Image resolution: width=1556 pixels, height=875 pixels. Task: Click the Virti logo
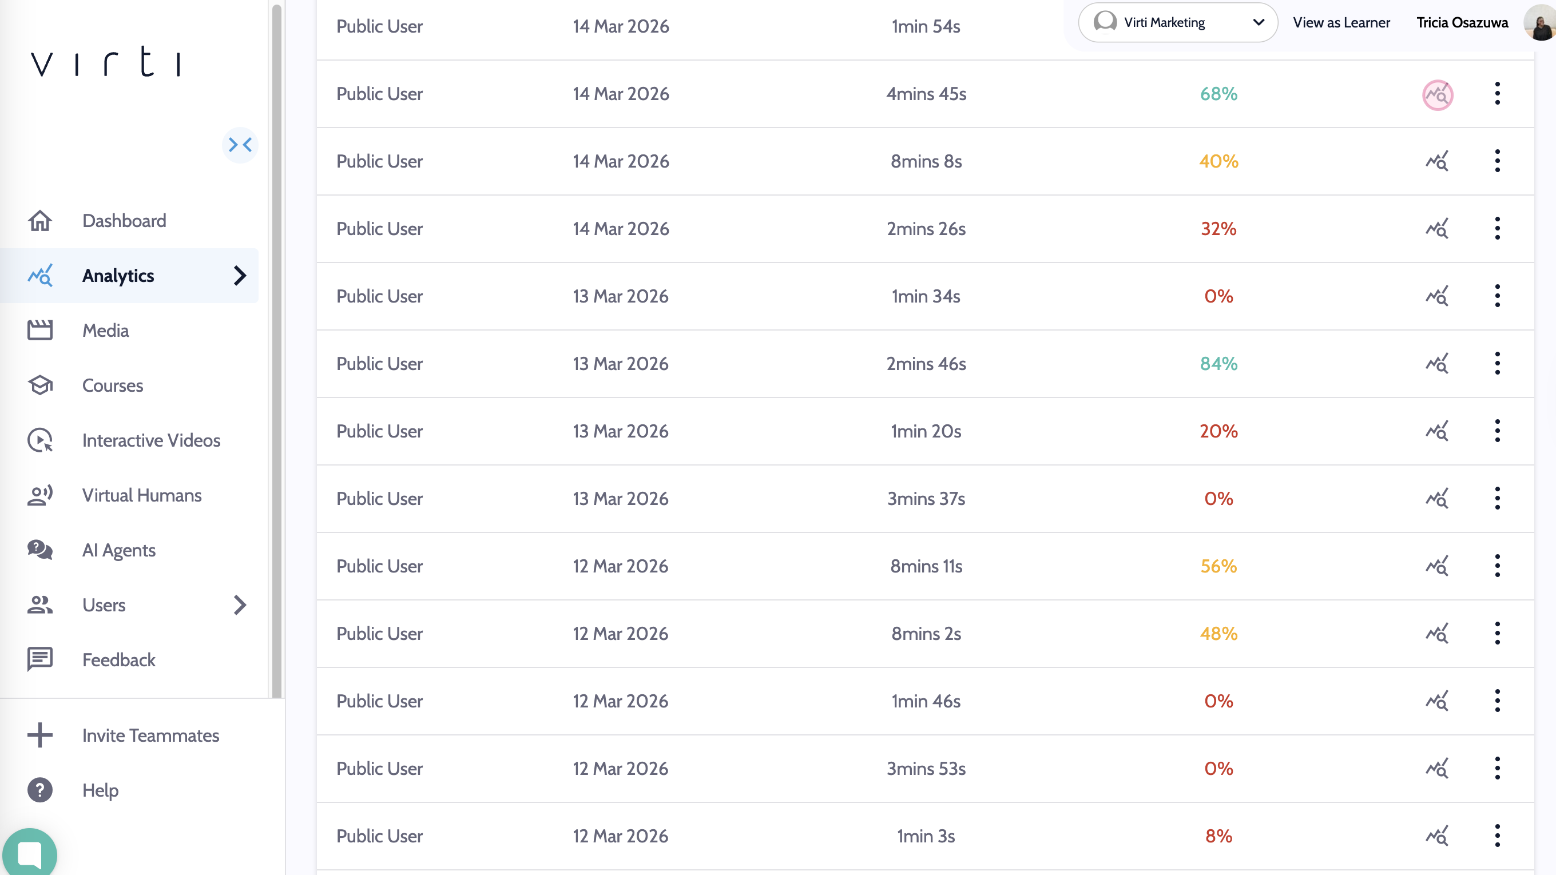coord(106,62)
